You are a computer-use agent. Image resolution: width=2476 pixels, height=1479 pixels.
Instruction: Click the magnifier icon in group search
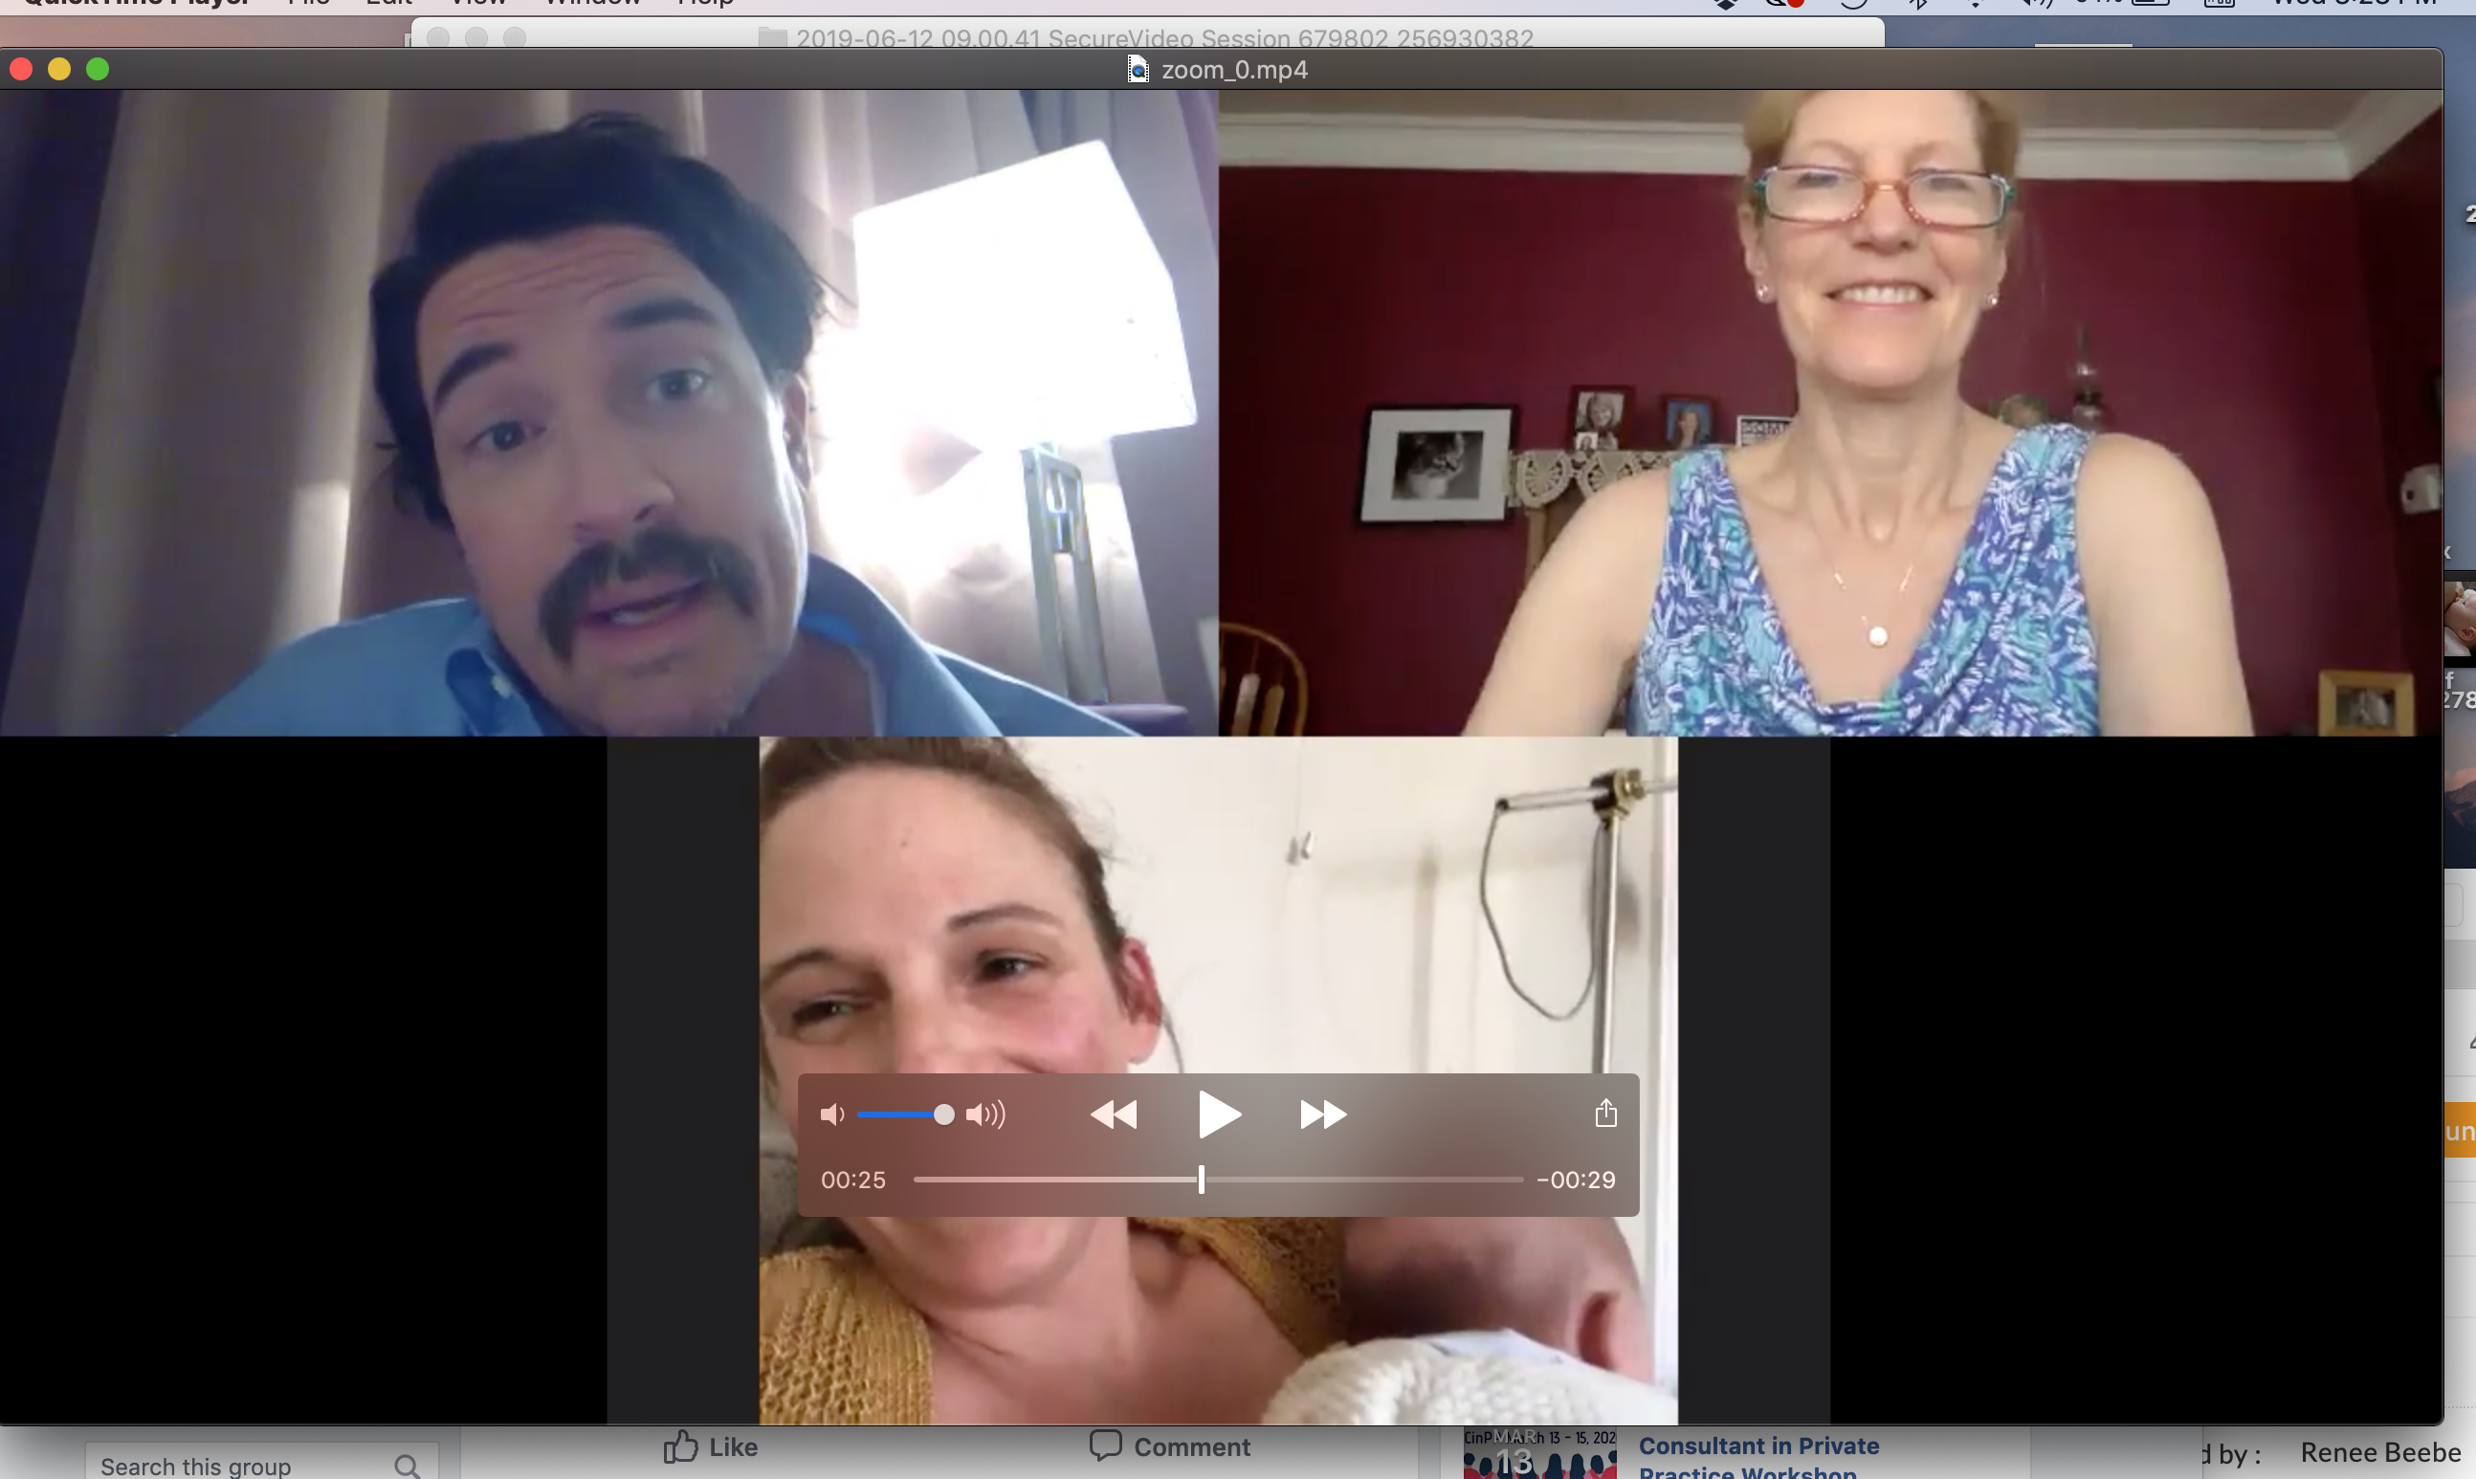406,1466
